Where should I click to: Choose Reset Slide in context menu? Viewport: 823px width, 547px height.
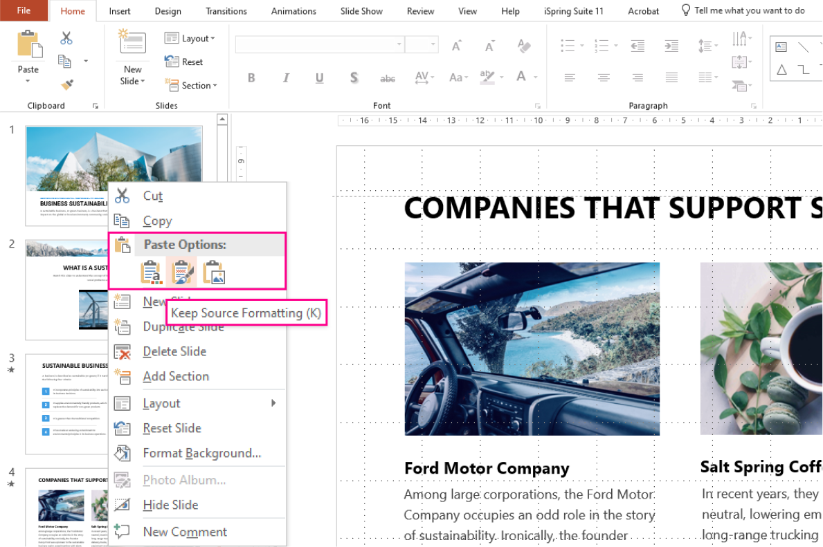(x=197, y=429)
